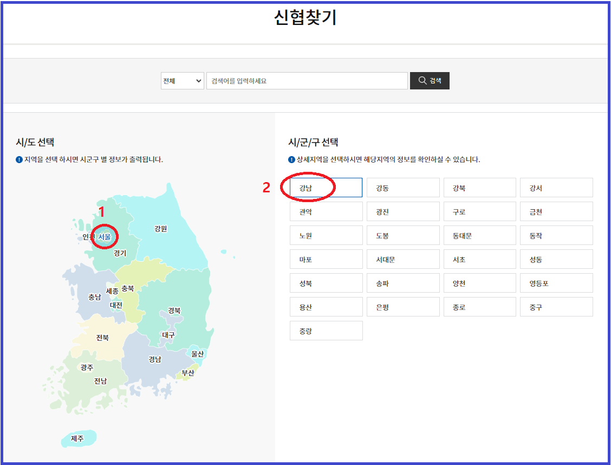Select the 송파 district button

(x=403, y=282)
